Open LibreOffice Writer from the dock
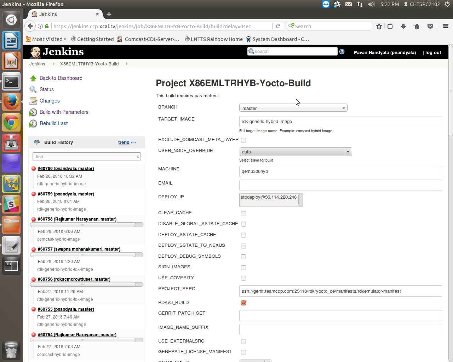The width and height of the screenshot is (453, 362). pyautogui.click(x=11, y=41)
